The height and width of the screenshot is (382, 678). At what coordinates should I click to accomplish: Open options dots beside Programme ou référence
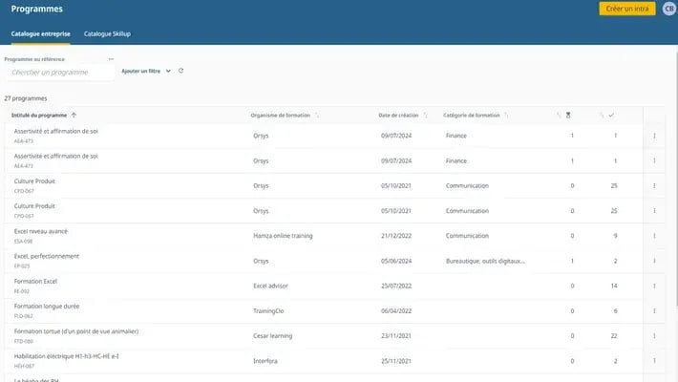point(111,59)
